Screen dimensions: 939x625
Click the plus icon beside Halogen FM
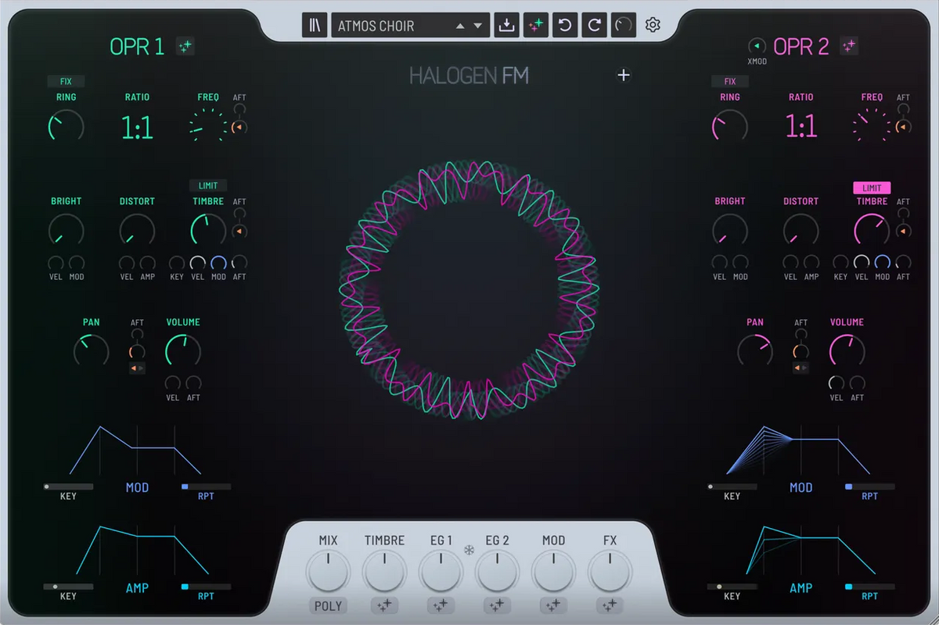click(x=624, y=75)
